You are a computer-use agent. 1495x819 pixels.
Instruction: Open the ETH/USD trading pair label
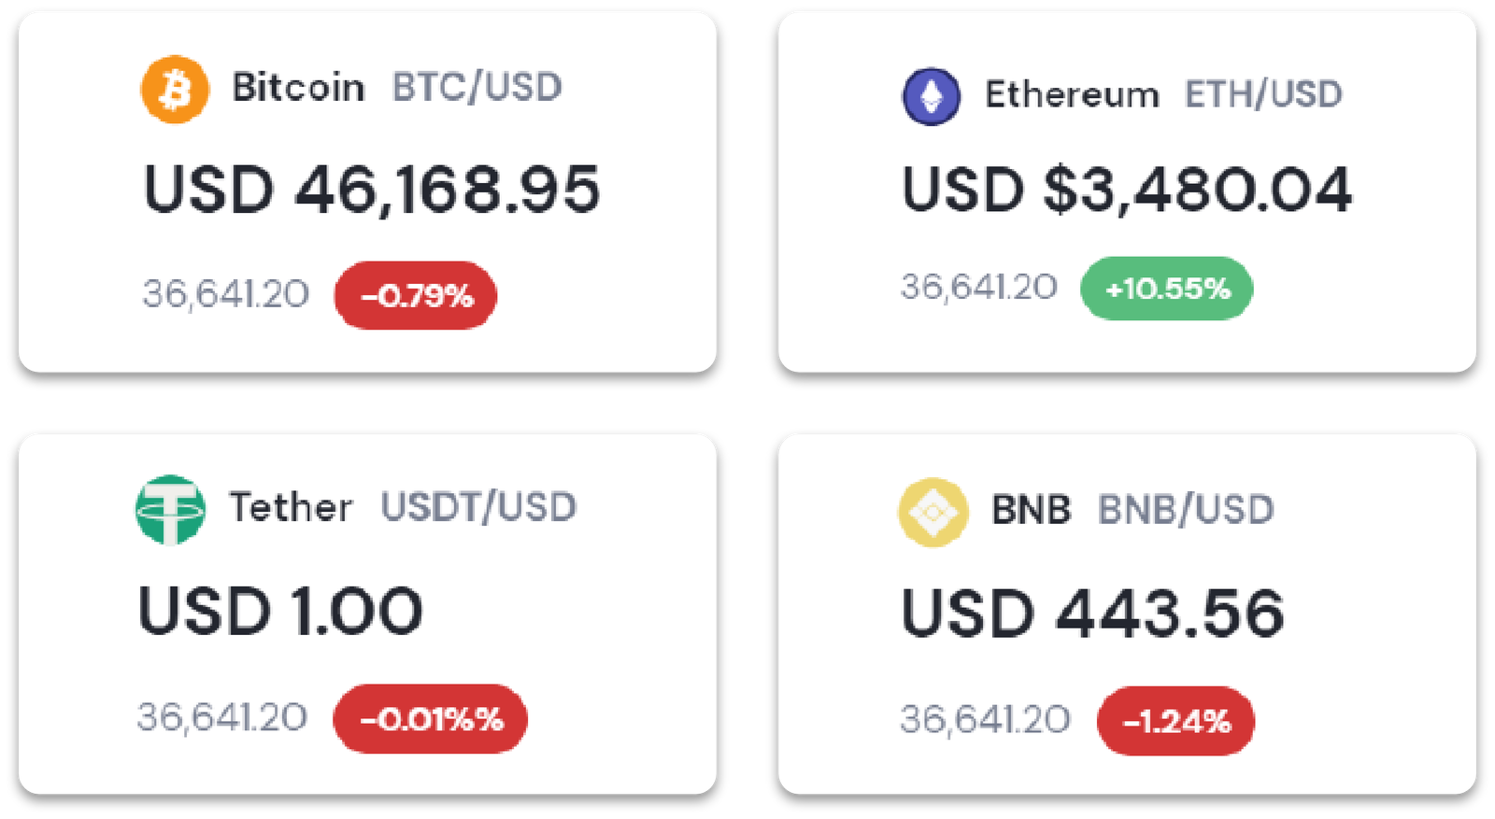coord(1263,94)
